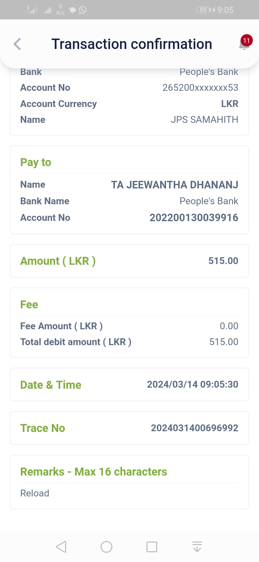Open the notifications bell icon

point(244,45)
